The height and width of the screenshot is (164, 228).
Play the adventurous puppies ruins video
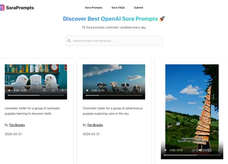coord(87,90)
